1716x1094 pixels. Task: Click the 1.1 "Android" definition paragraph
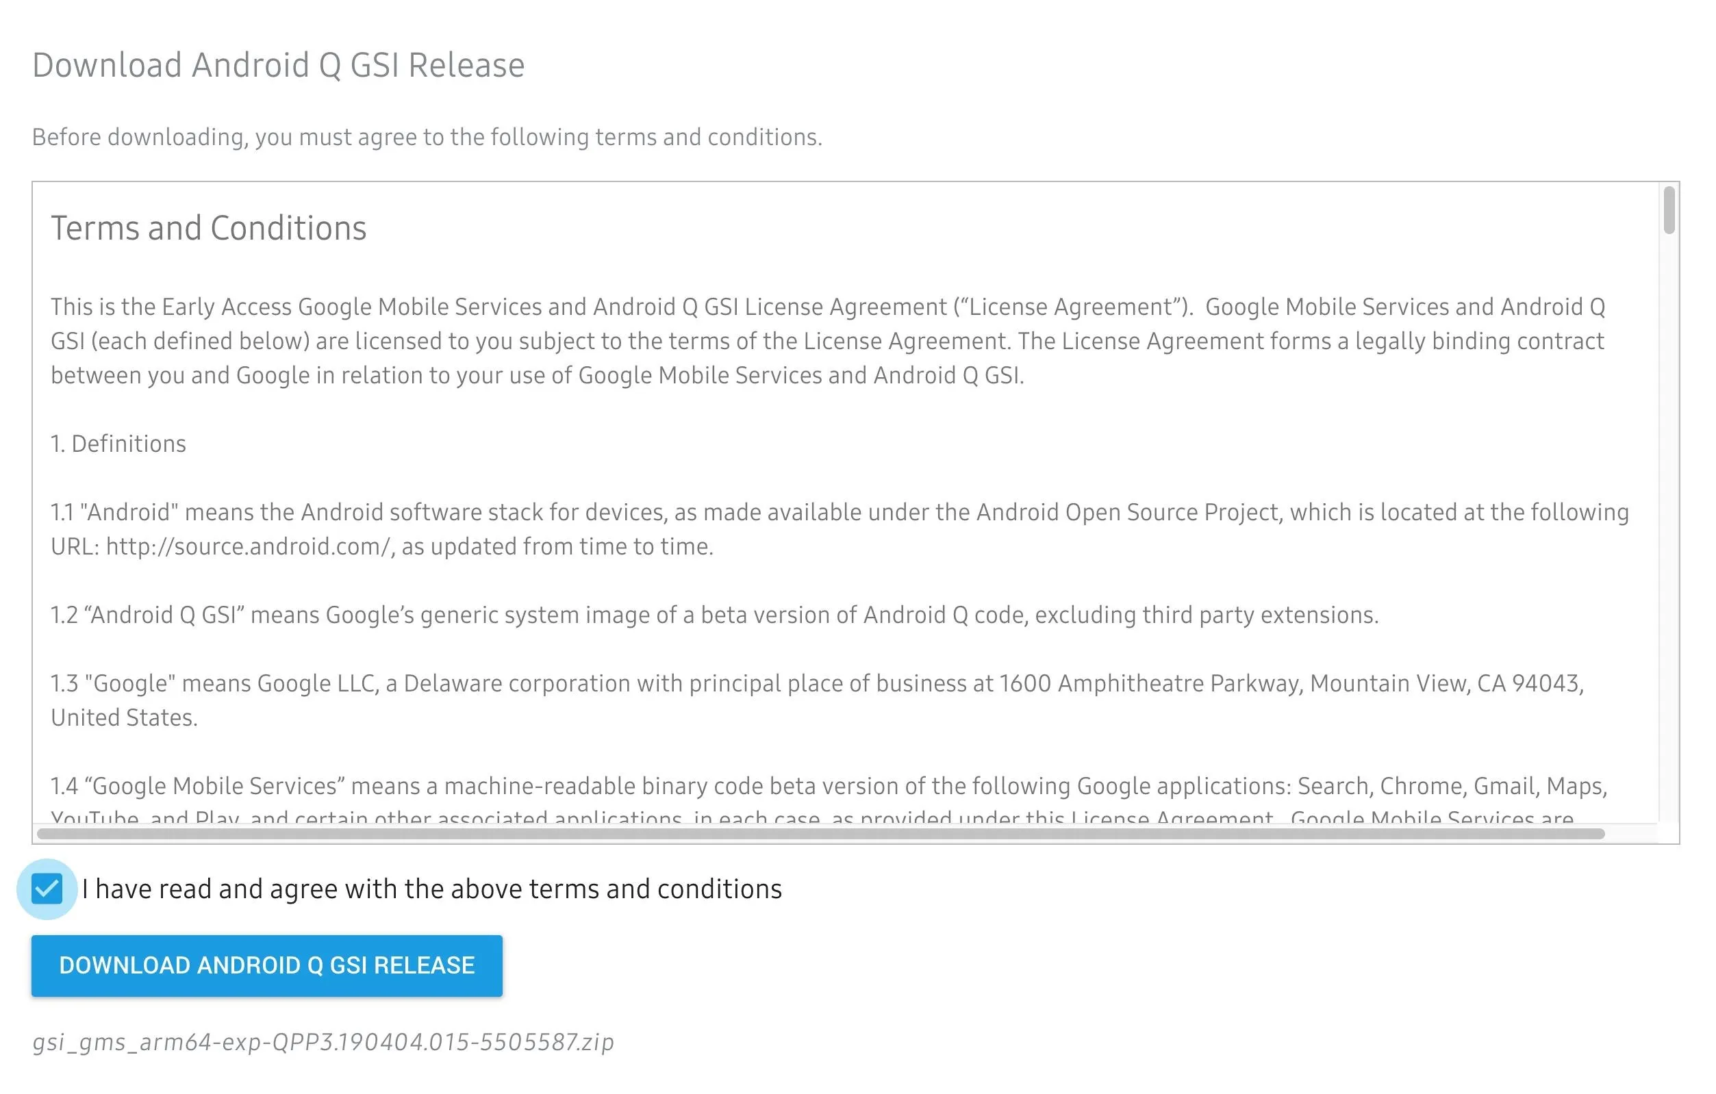tap(840, 529)
